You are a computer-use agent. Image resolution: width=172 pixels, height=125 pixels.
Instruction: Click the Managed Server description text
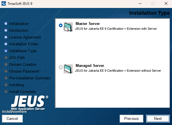[118, 71]
